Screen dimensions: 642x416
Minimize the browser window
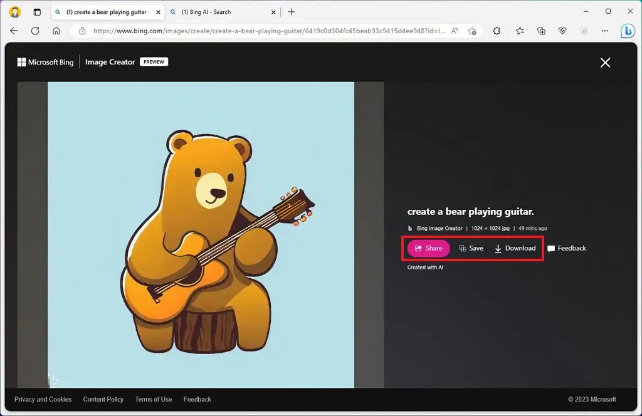(586, 11)
